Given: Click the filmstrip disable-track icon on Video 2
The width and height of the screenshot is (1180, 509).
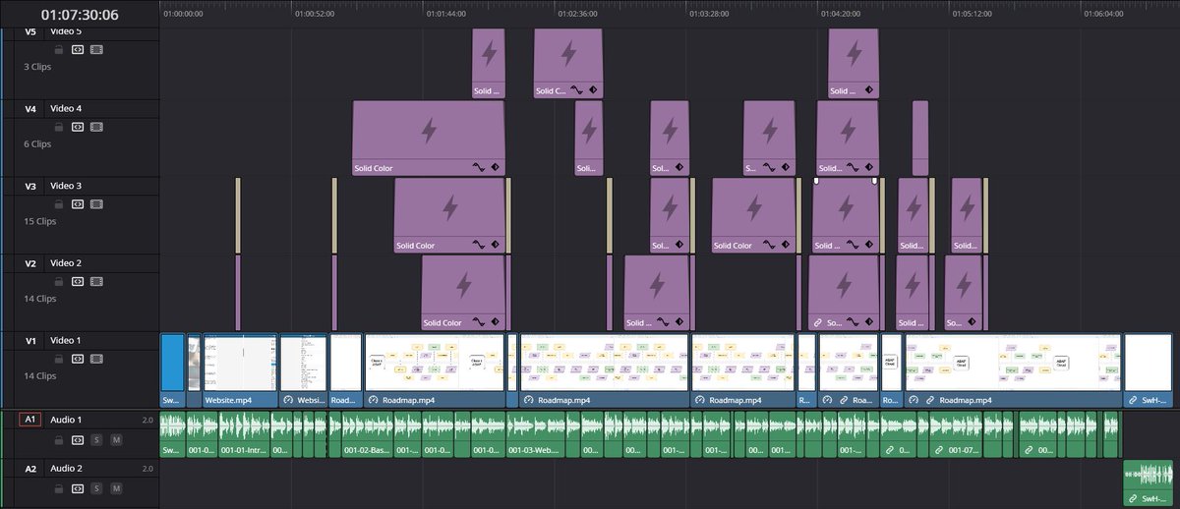Looking at the screenshot, I should click(x=96, y=281).
